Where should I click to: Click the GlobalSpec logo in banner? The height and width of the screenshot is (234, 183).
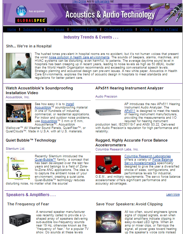31,20
